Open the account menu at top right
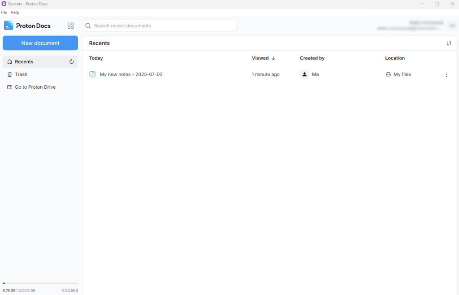The width and height of the screenshot is (459, 295). (x=452, y=26)
